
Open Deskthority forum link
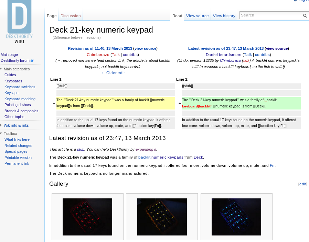click(15, 60)
